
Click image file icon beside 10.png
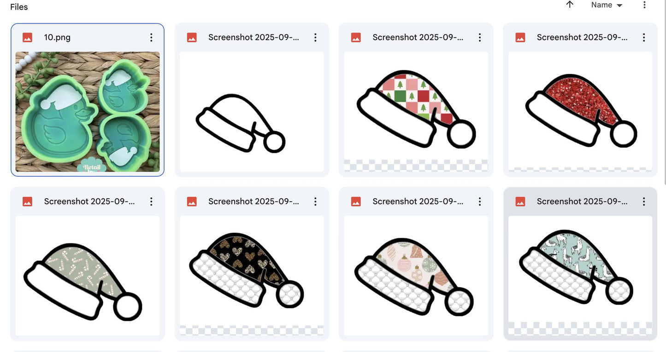coord(27,37)
